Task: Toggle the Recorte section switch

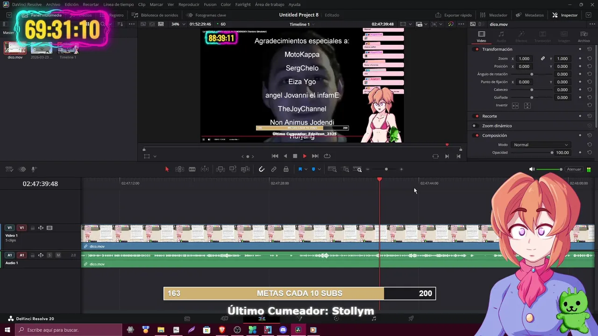Action: tap(477, 116)
